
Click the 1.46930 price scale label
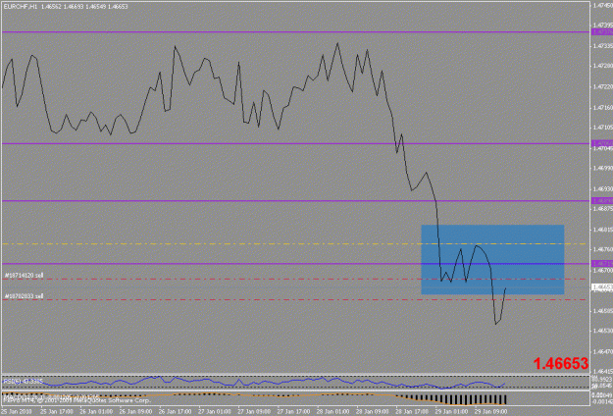(603, 188)
